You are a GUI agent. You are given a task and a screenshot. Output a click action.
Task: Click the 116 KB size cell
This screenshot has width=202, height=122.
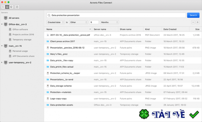pos(196,99)
